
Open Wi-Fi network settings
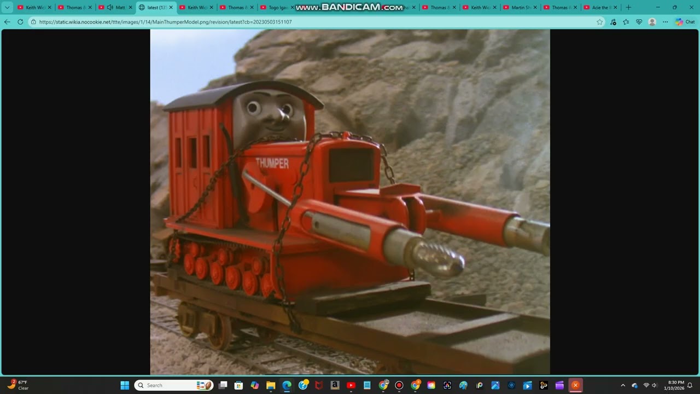pos(646,385)
